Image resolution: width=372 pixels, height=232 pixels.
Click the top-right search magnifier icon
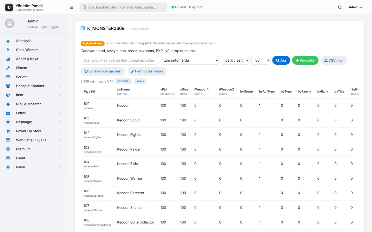pos(340,7)
